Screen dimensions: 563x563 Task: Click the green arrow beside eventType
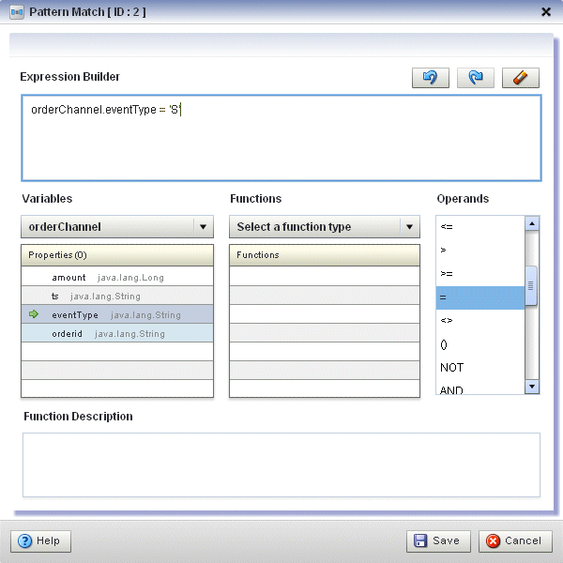(34, 314)
